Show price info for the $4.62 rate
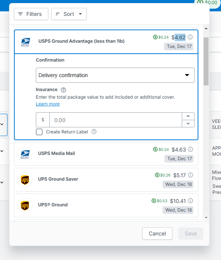This screenshot has height=260, width=221. tap(190, 37)
